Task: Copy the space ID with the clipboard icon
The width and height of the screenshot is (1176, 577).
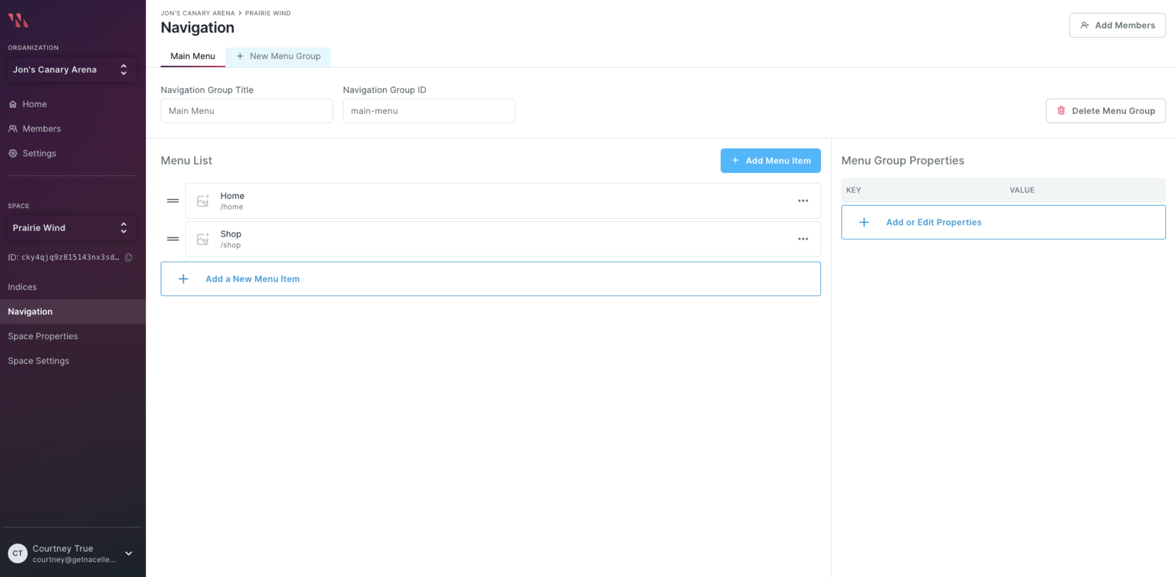Action: pos(129,257)
